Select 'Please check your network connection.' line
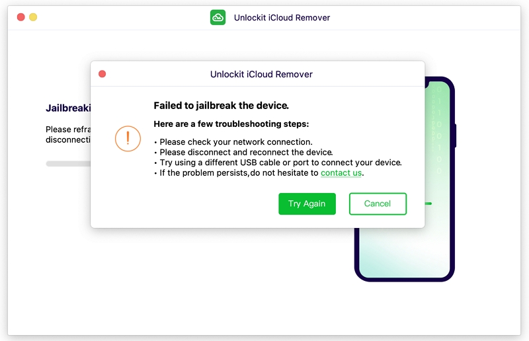This screenshot has height=341, width=529. 236,142
